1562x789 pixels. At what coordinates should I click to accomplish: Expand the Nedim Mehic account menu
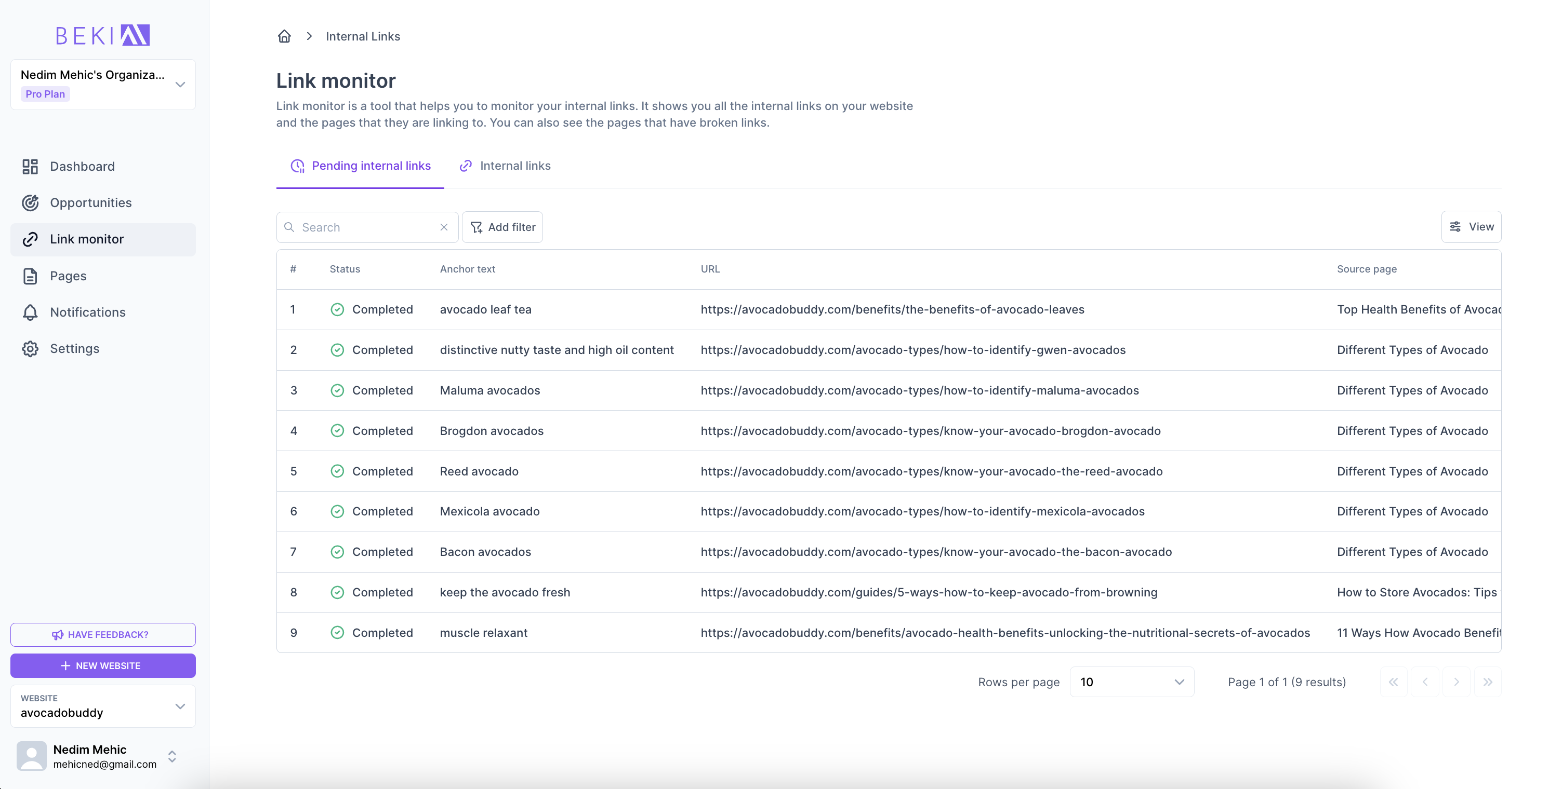click(172, 756)
